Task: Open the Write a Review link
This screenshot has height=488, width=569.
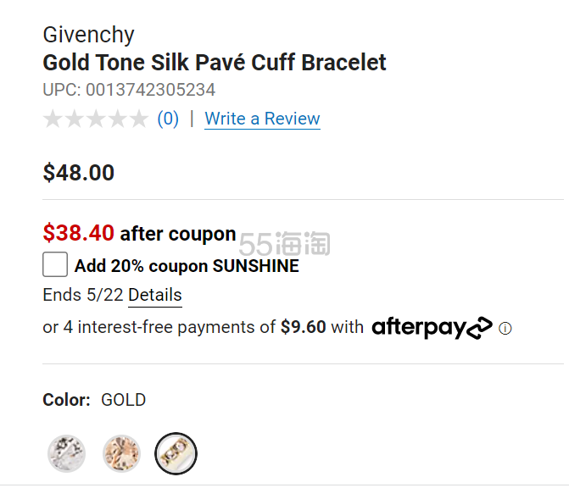Action: (x=262, y=119)
